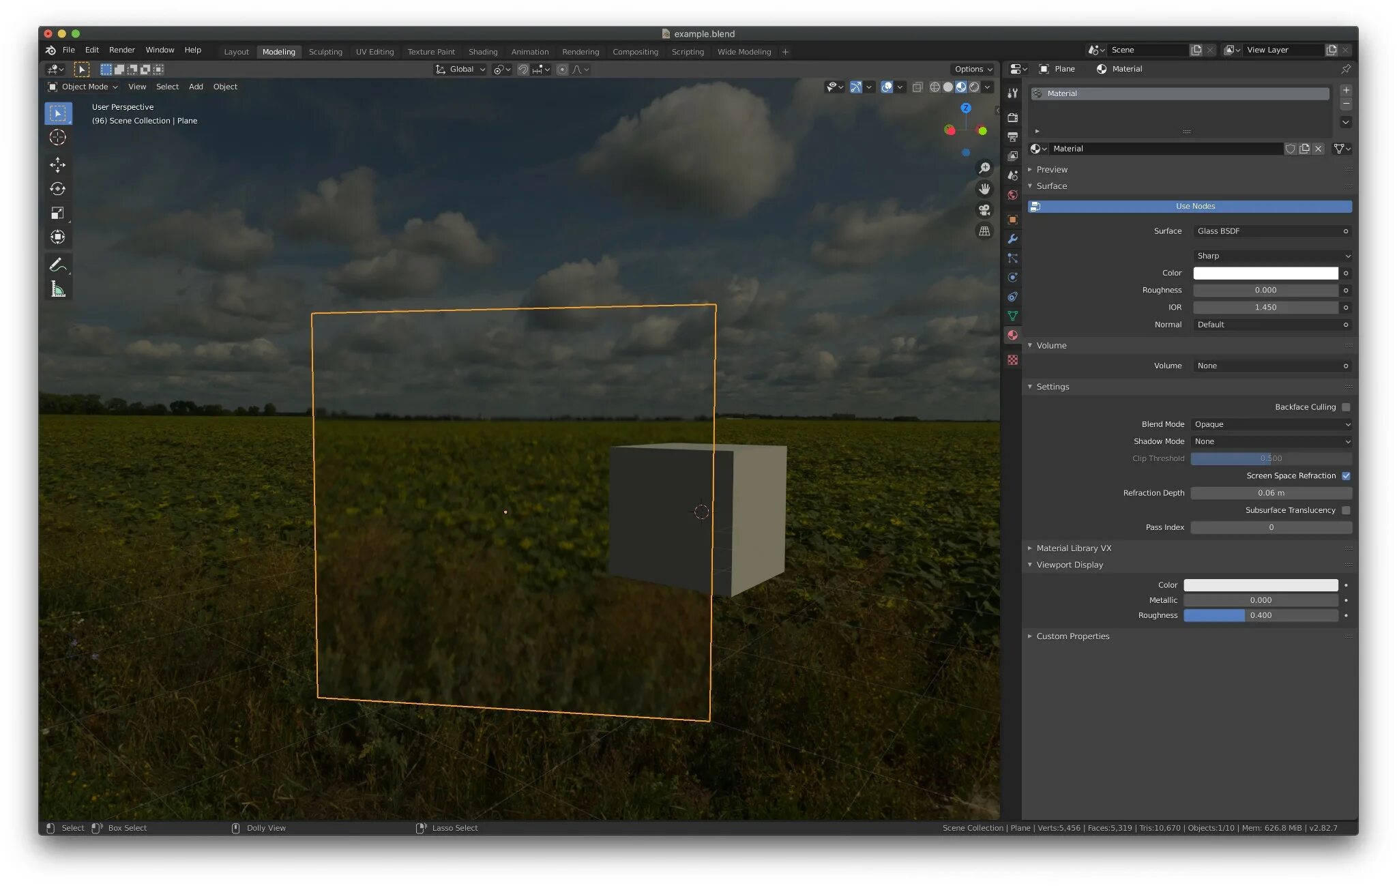
Task: Select the 3D Cursor tool
Action: (x=58, y=137)
